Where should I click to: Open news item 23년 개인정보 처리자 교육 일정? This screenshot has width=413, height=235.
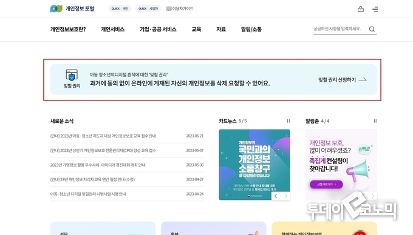pyautogui.click(x=92, y=180)
